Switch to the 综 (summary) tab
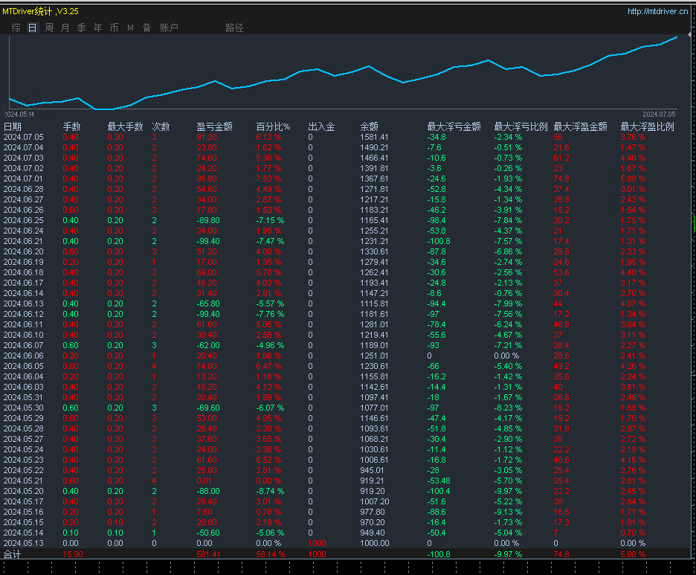696x575 pixels. [16, 28]
